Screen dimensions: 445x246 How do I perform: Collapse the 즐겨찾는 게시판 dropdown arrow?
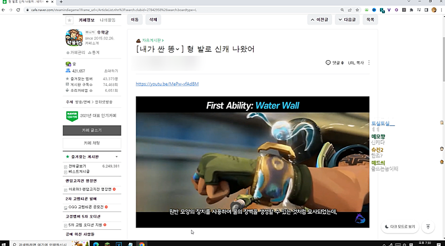tap(117, 157)
